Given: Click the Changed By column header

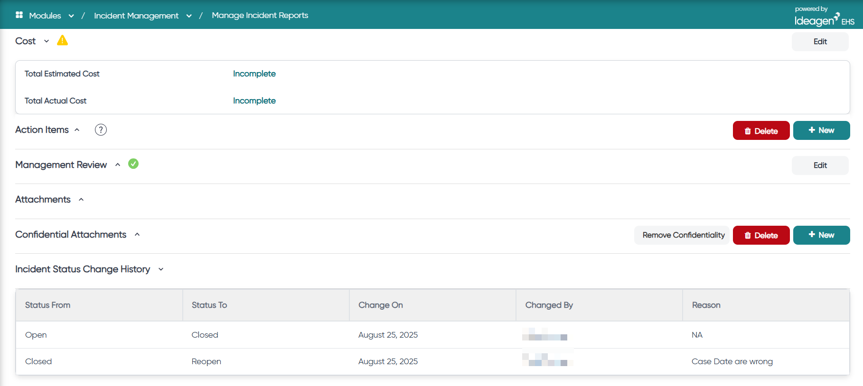Looking at the screenshot, I should pyautogui.click(x=599, y=305).
